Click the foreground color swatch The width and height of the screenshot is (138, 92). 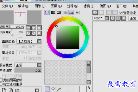(x=83, y=89)
